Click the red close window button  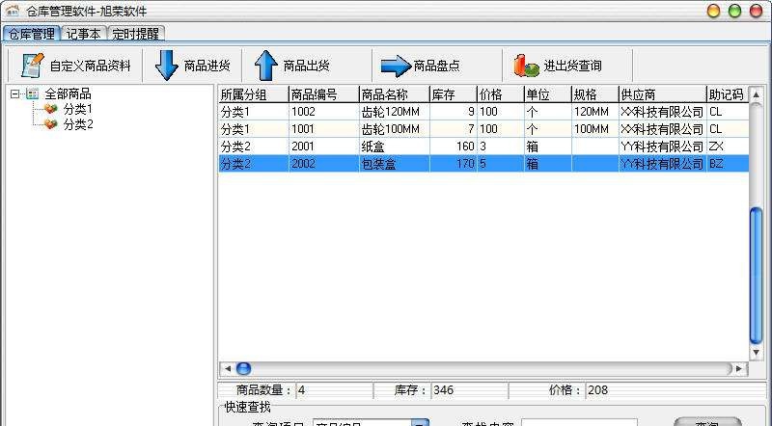coord(756,11)
